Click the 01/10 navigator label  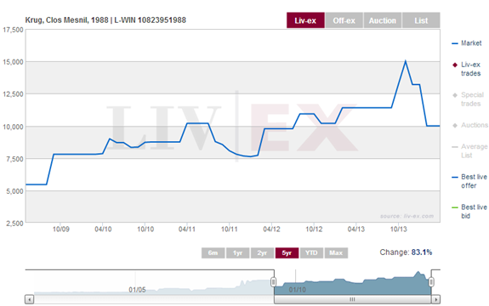[x=297, y=290]
